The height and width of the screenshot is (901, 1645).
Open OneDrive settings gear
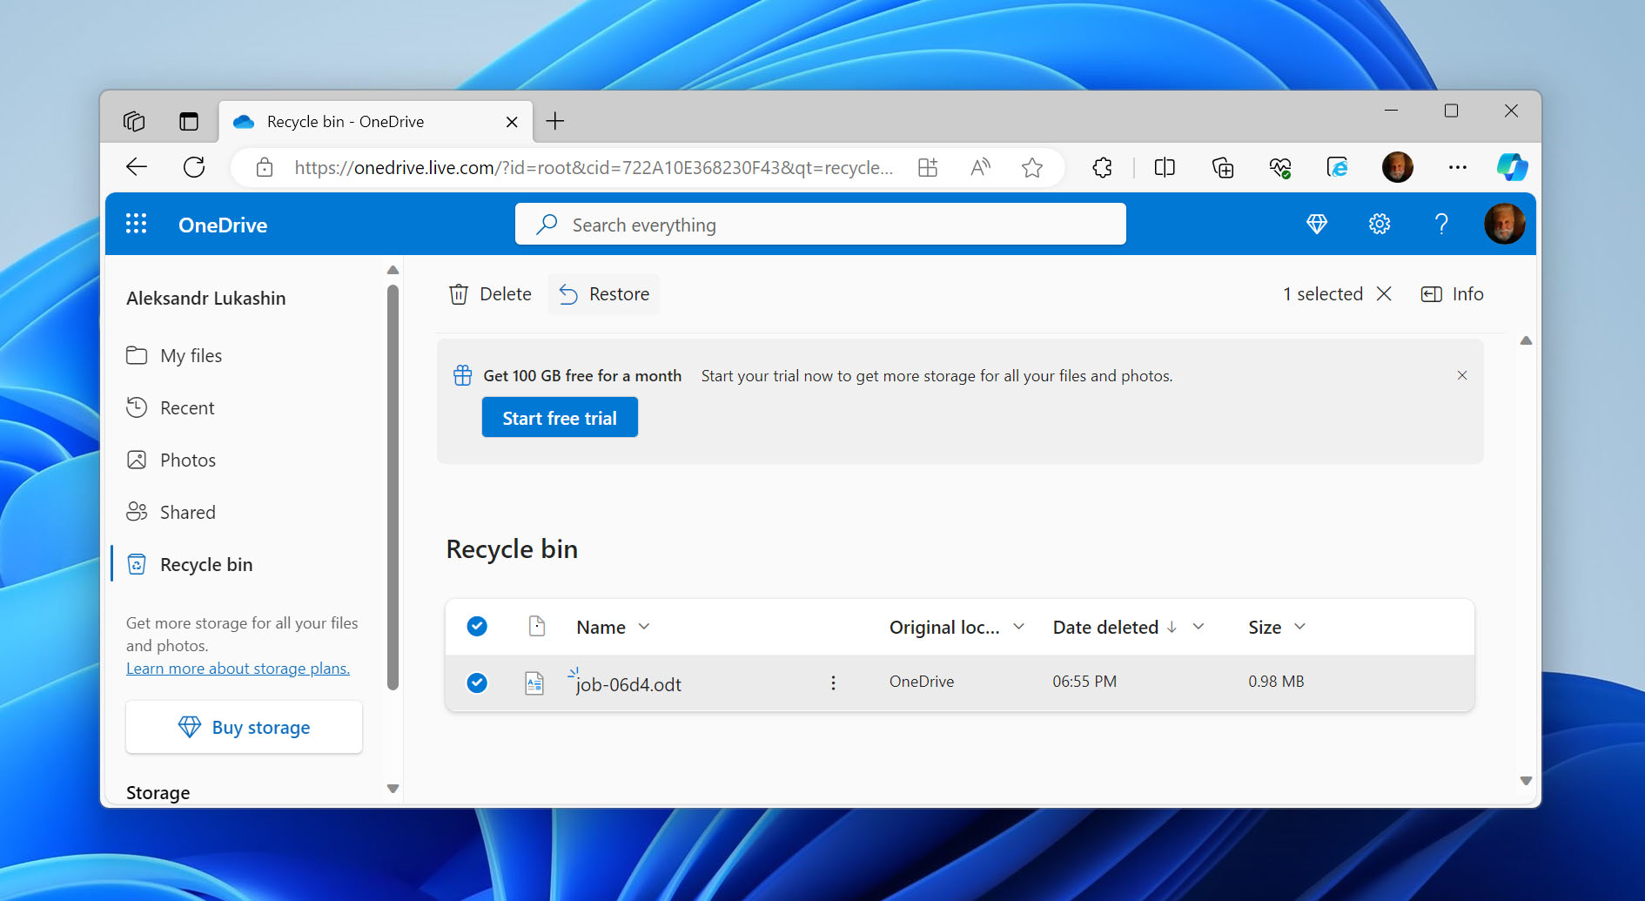1380,225
